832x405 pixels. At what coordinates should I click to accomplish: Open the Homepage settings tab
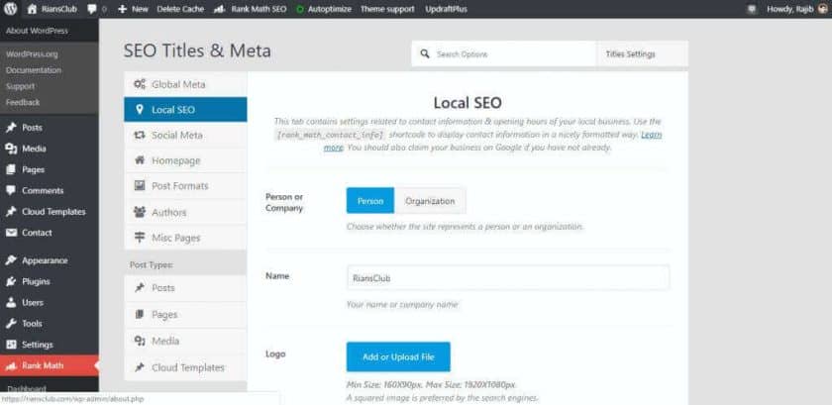[185, 160]
